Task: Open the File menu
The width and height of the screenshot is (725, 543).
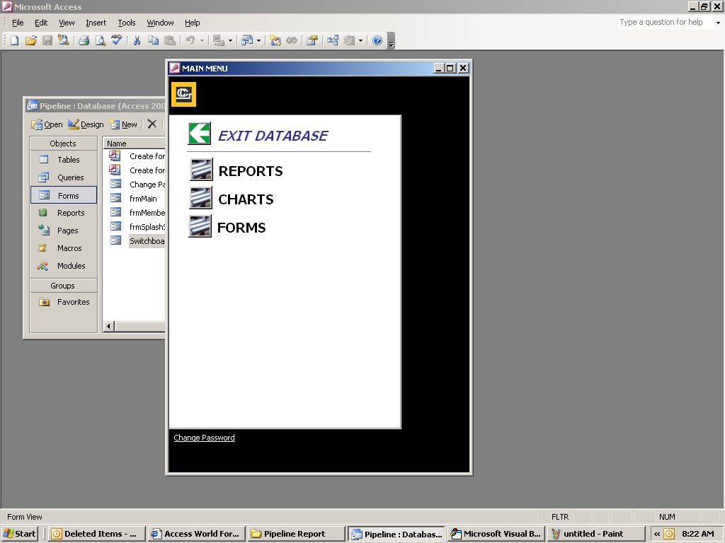Action: tap(18, 23)
